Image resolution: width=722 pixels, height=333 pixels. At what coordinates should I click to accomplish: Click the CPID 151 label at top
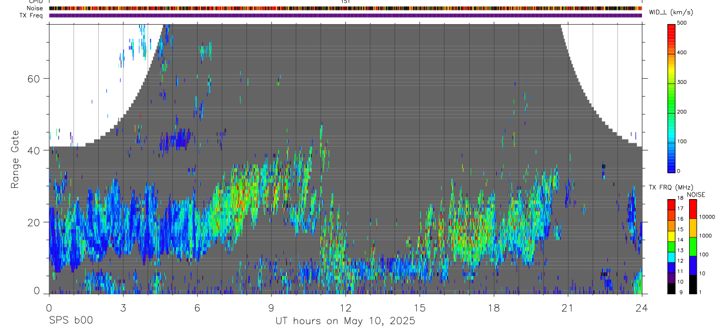346,2
